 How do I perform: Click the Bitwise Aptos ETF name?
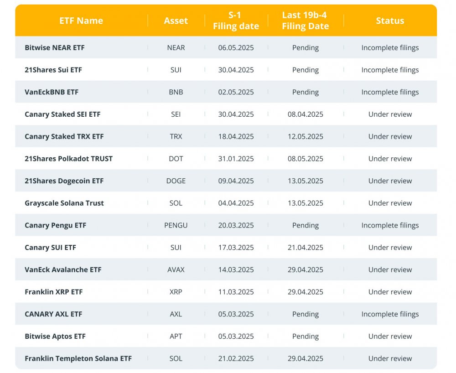point(55,337)
